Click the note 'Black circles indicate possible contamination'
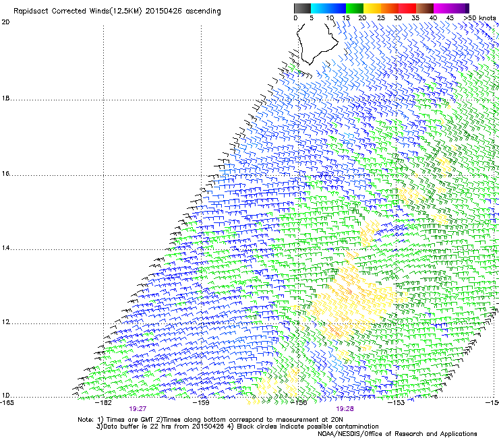This screenshot has width=499, height=438. click(307, 427)
